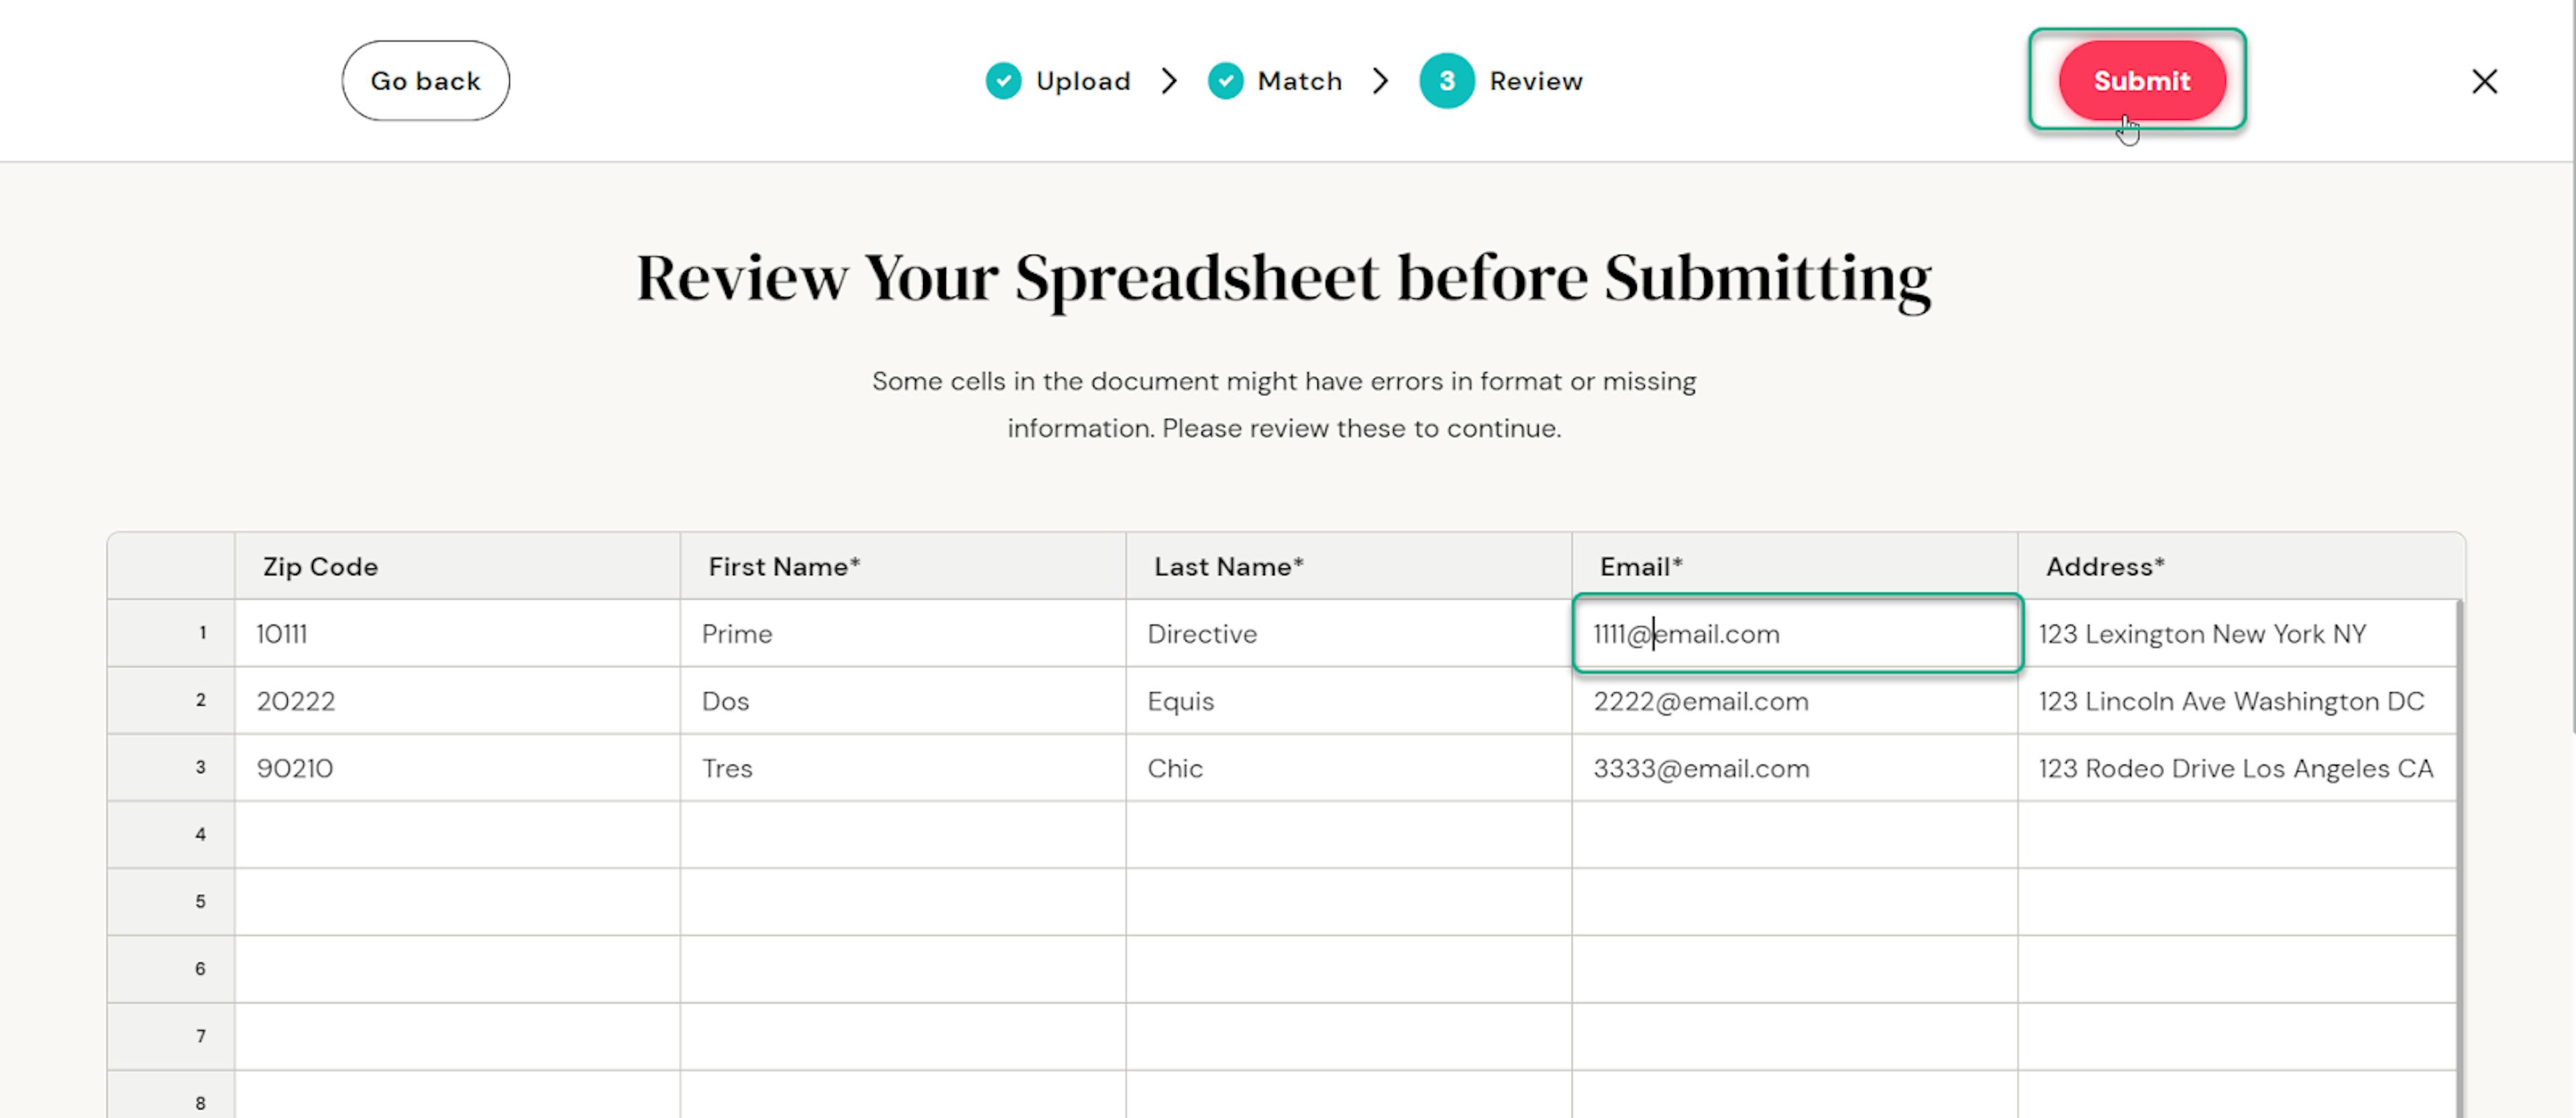Click the Match step checkmark icon

(1225, 81)
